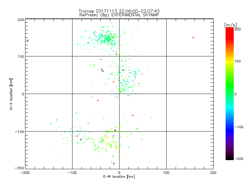Click the "[m/s]" colorbar unit label
Viewport: 251px width, 188px height.
pos(231,25)
